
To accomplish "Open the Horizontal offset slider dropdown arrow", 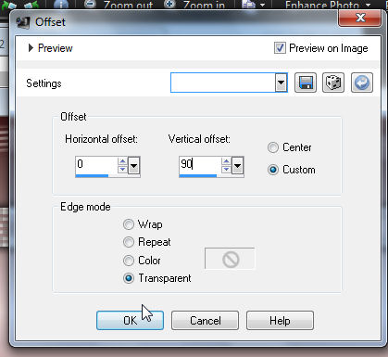I will click(133, 166).
